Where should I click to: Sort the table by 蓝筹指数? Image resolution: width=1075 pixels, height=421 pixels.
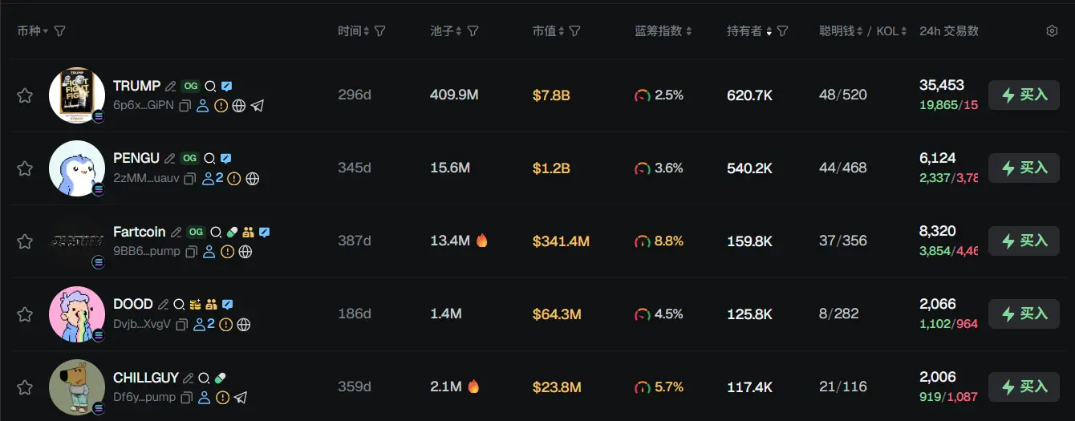pyautogui.click(x=663, y=31)
